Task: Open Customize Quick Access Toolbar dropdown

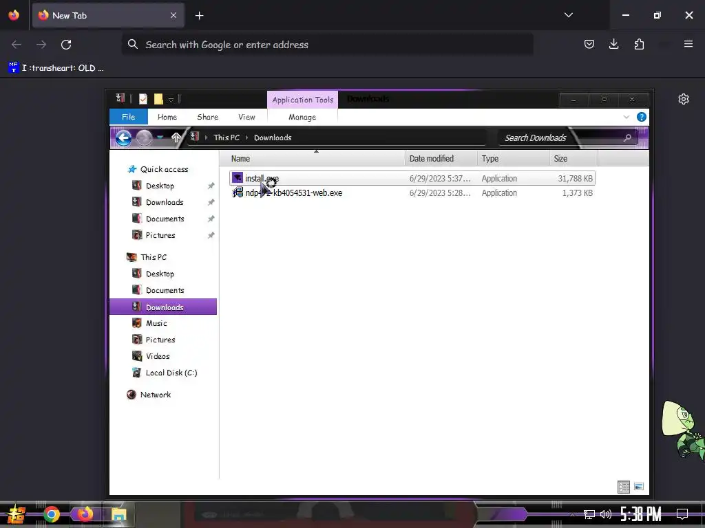Action: [x=171, y=100]
